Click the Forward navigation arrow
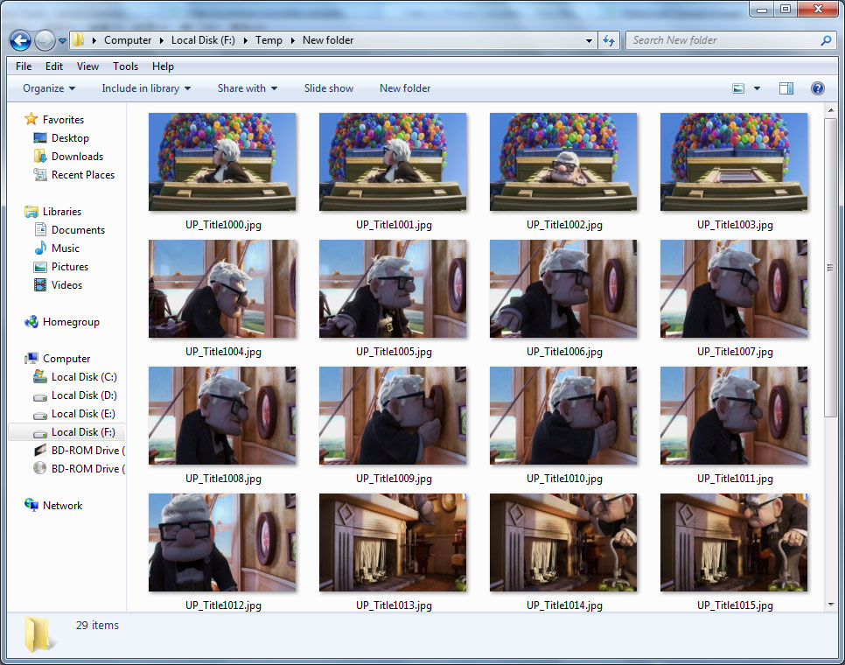The image size is (845, 665). click(x=45, y=40)
